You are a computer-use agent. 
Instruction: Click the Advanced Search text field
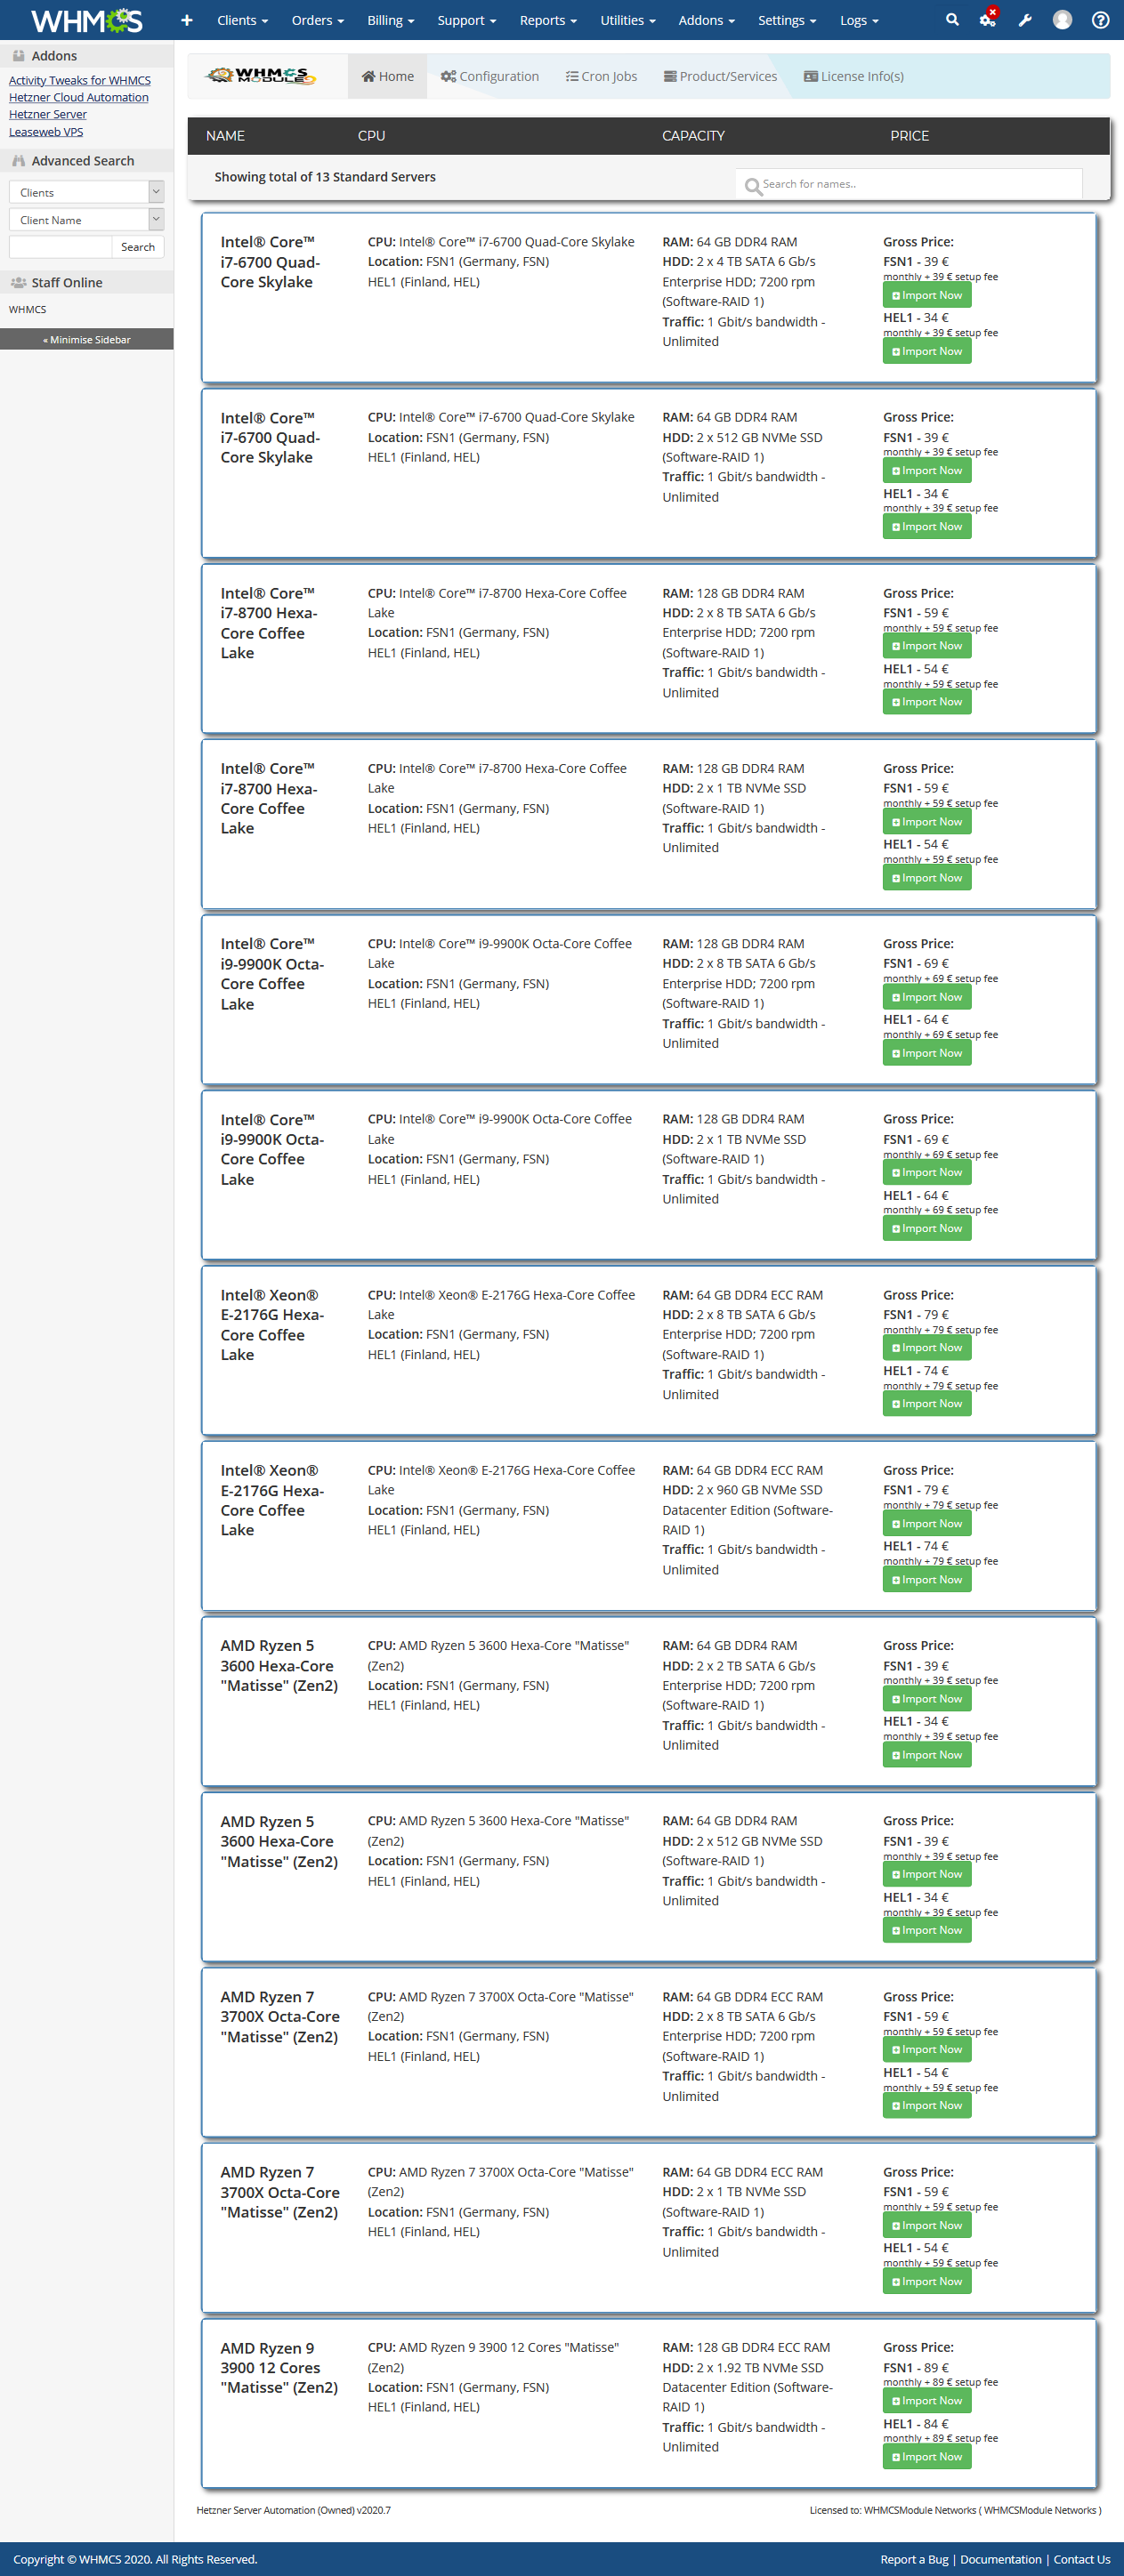tap(60, 247)
